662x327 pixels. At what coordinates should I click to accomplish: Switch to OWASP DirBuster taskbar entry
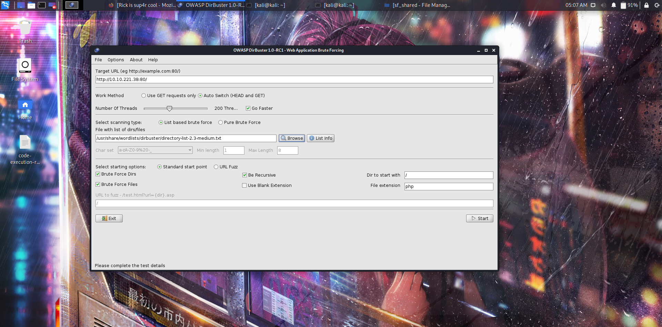pos(211,5)
